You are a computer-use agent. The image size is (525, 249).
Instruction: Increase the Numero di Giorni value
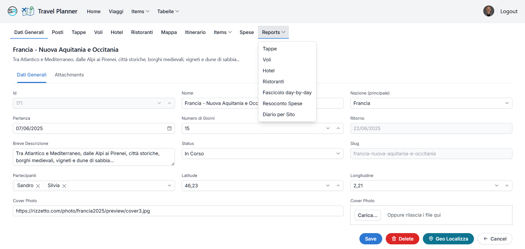pyautogui.click(x=338, y=128)
